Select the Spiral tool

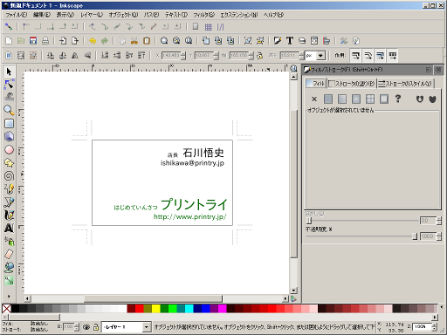[9, 176]
